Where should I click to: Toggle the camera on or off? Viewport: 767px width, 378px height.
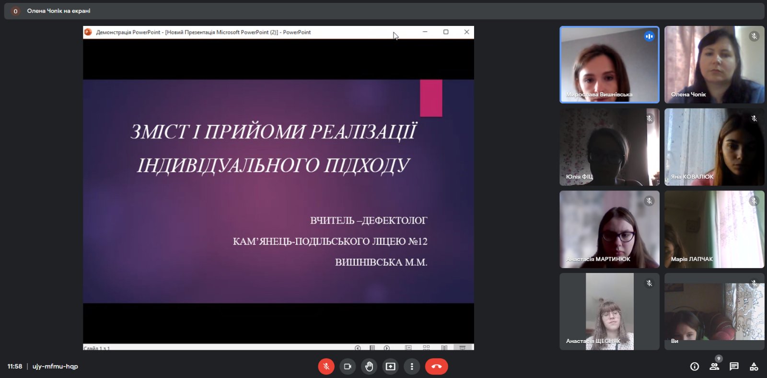point(348,366)
